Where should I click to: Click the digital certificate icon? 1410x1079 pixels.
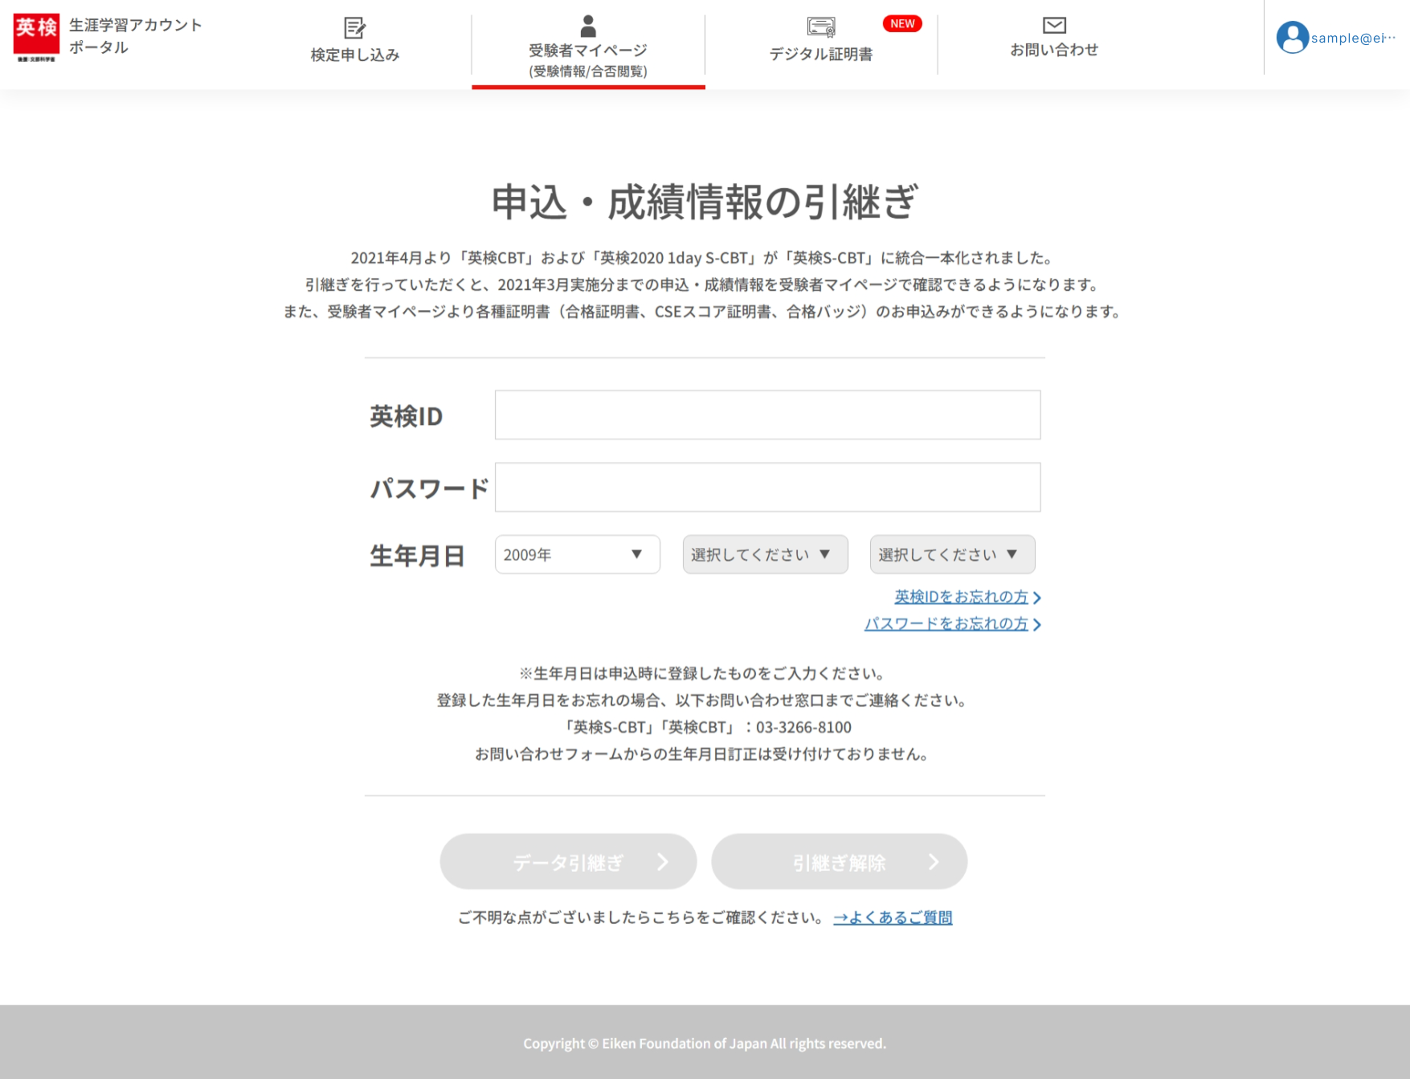(820, 27)
